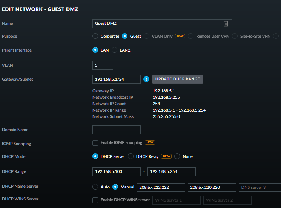Viewport: 281px width, 208px height.
Task: Select the Corporate purpose radio button
Action: [95, 36]
